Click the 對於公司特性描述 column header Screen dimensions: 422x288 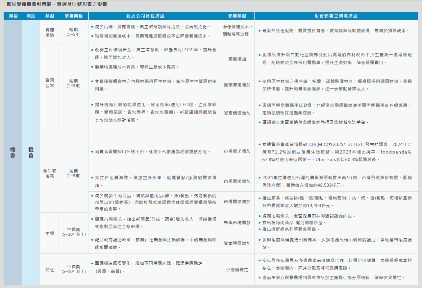154,16
